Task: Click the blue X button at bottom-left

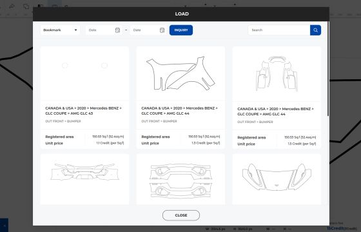Action: pos(4,226)
